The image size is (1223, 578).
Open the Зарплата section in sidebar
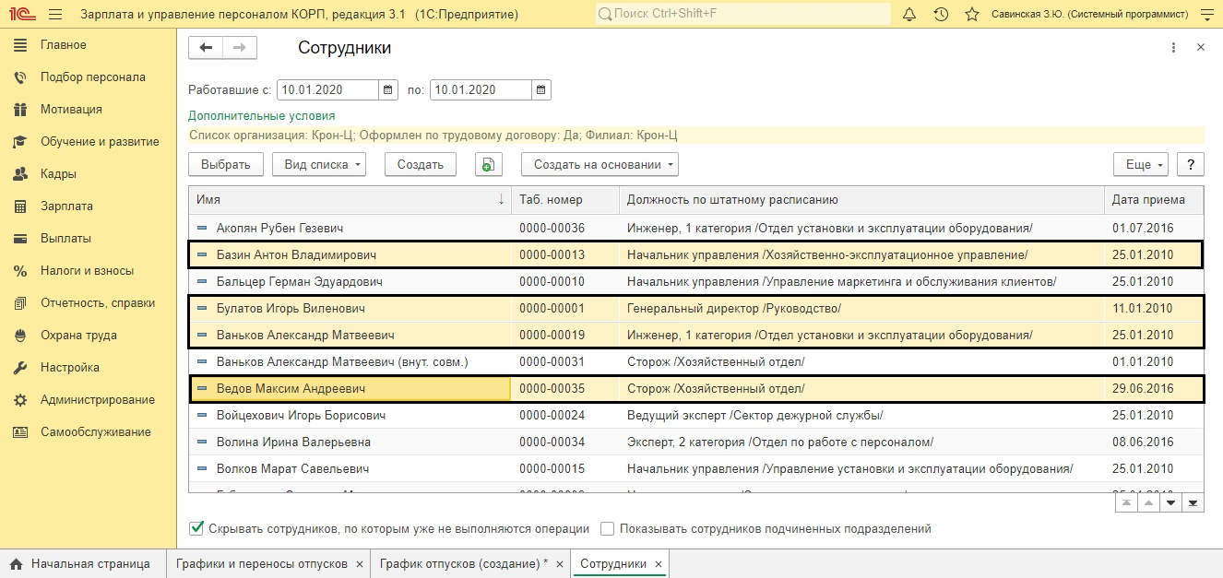66,206
